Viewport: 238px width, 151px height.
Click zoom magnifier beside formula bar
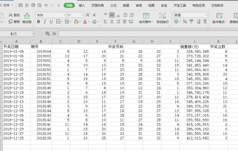tap(48, 34)
